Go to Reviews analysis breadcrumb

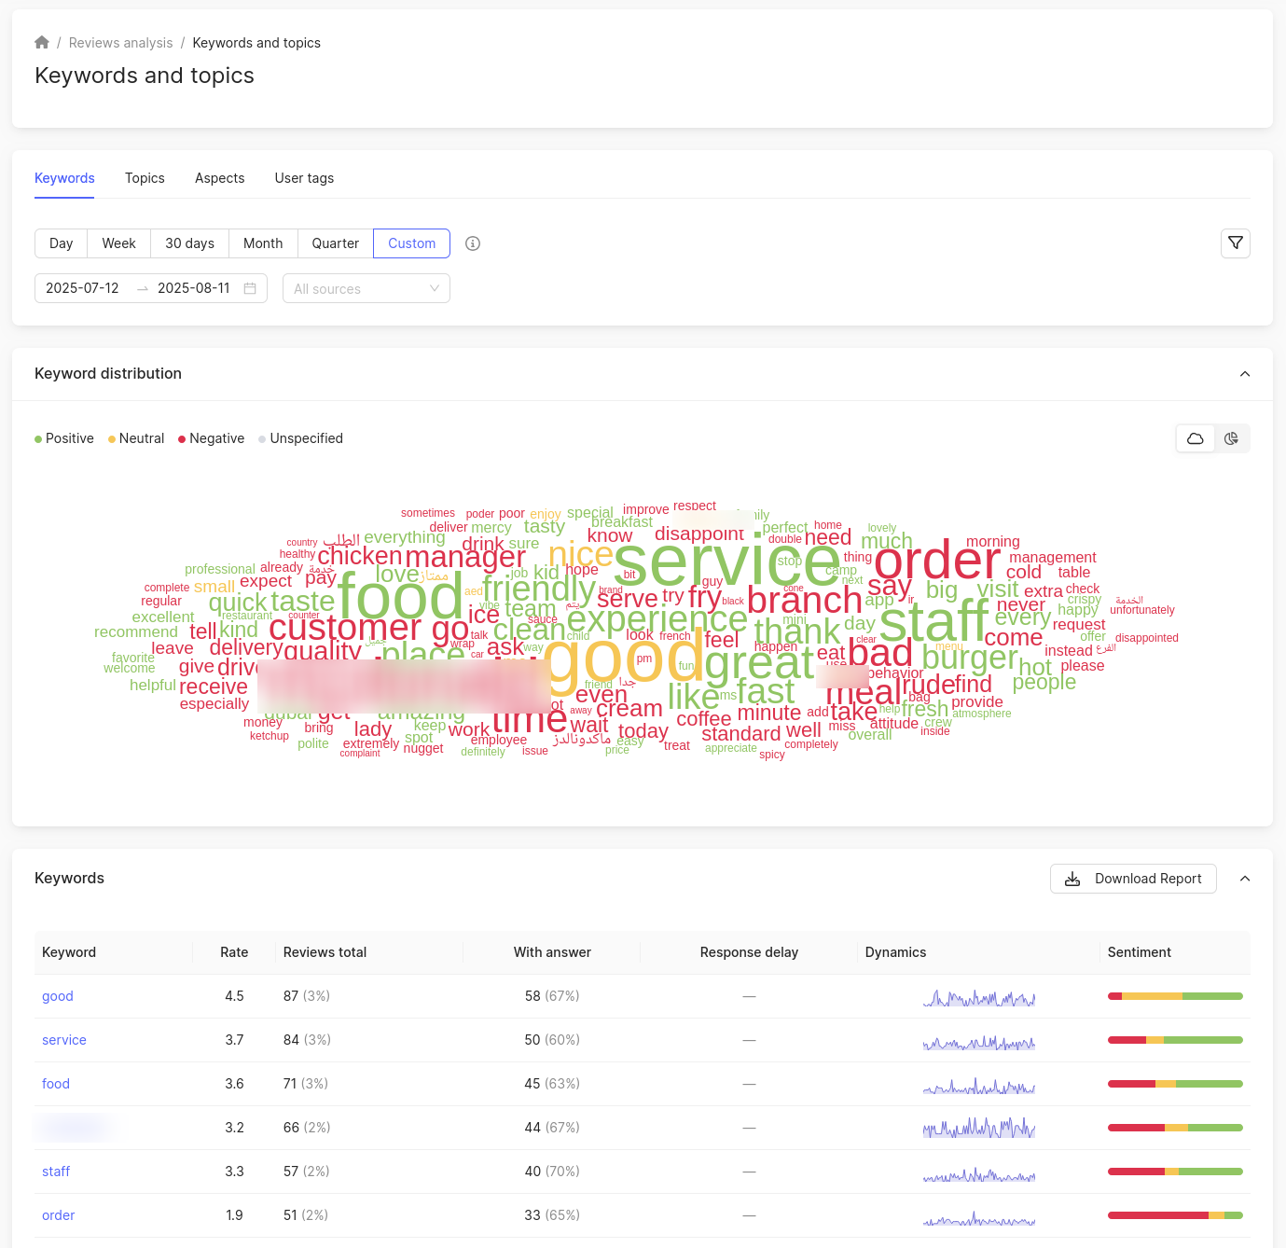(x=120, y=43)
